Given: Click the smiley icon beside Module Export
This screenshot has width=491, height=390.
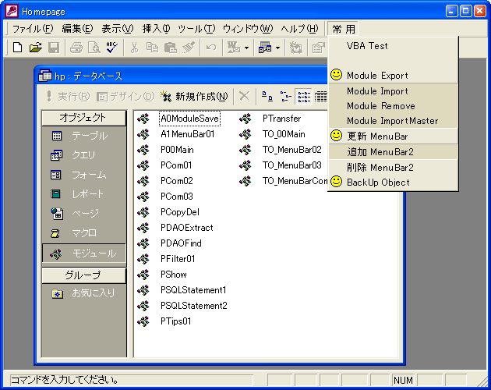Looking at the screenshot, I should click(x=336, y=76).
